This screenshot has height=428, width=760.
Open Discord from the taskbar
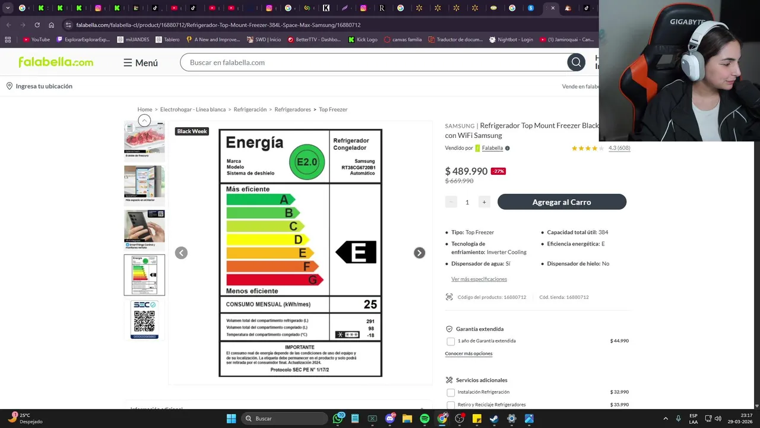coord(390,418)
